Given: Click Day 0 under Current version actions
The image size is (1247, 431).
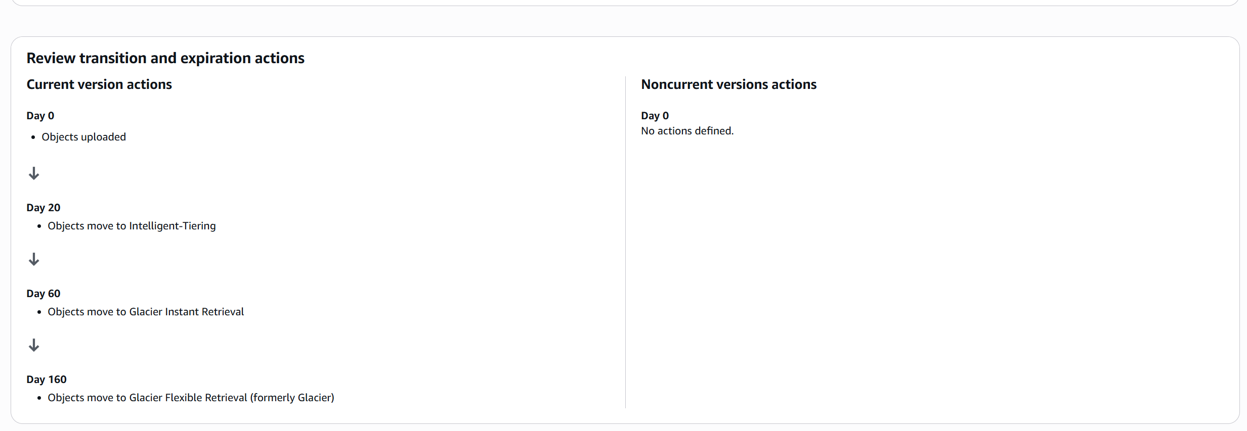Looking at the screenshot, I should [40, 116].
